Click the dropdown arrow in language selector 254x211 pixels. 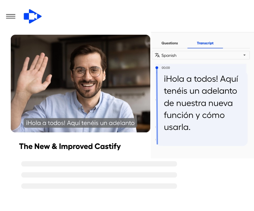coord(244,55)
